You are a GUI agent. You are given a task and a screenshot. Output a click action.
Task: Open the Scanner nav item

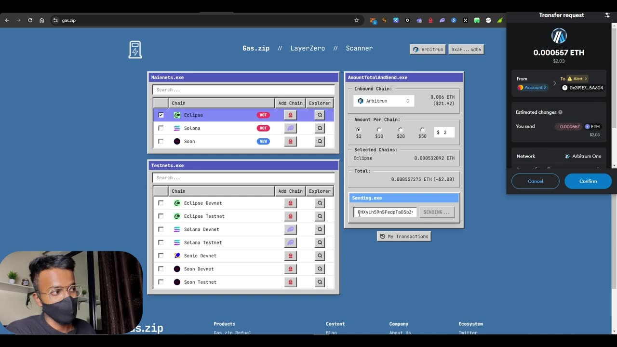[359, 48]
